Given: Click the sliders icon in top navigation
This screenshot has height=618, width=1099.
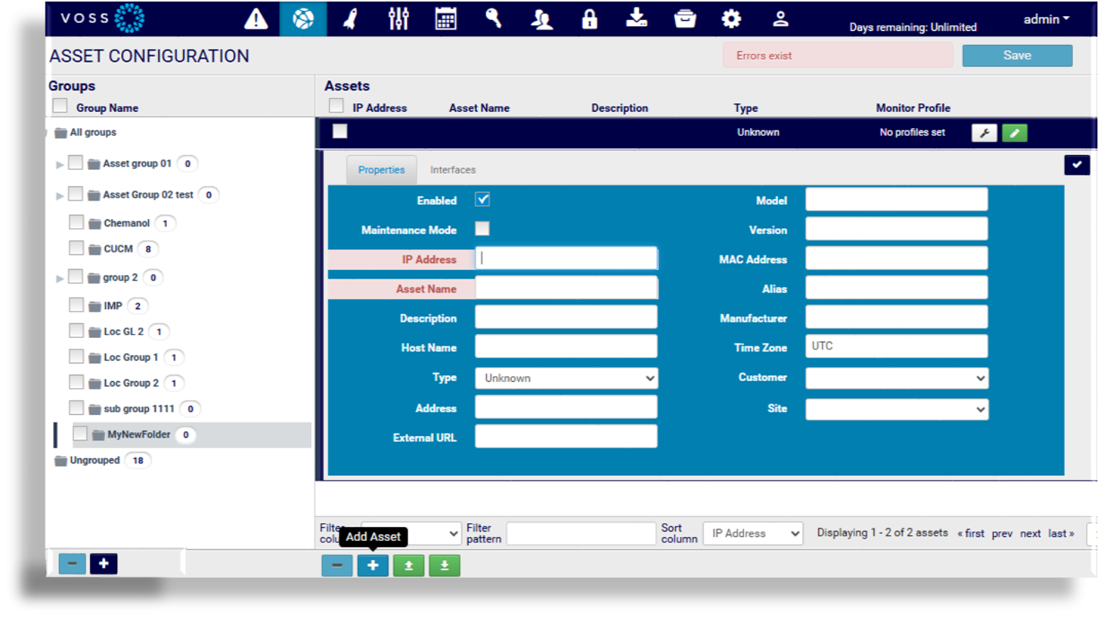Looking at the screenshot, I should pyautogui.click(x=398, y=19).
